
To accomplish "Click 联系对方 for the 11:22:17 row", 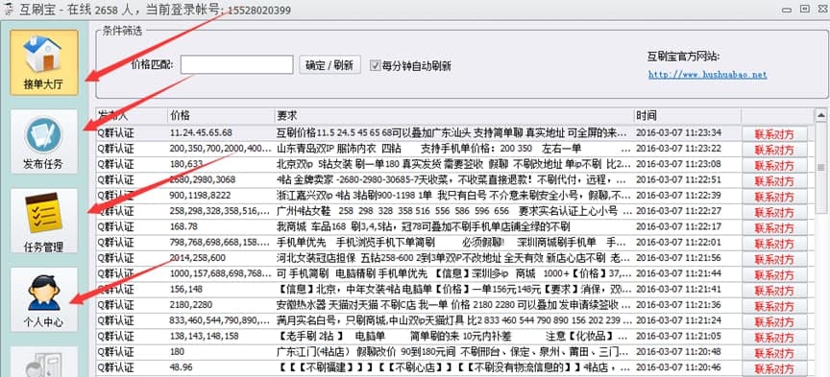I will pos(774,228).
